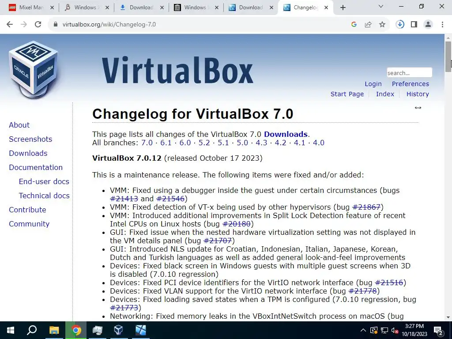Viewport: 452px width, 339px height.
Task: Click the address bar URL
Action: (109, 25)
